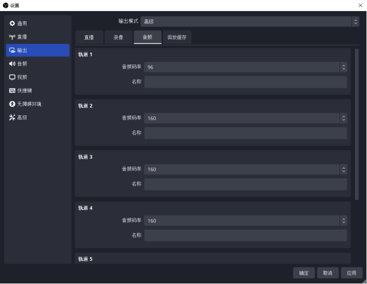
Task: Focus the 轨道 4 名称 text box
Action: pyautogui.click(x=246, y=235)
